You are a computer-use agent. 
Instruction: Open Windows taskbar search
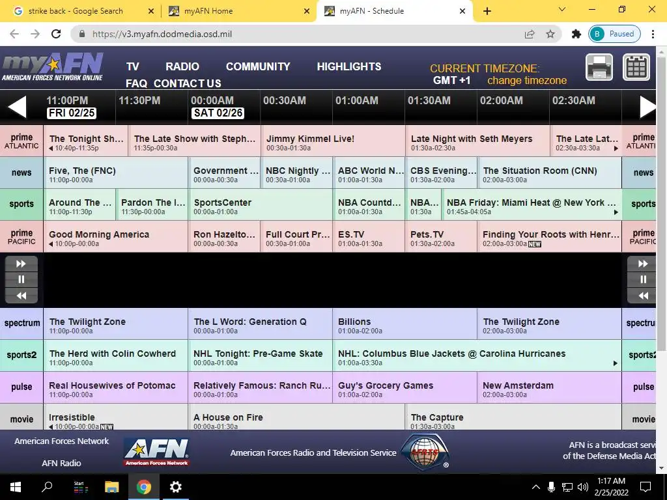[x=47, y=487]
